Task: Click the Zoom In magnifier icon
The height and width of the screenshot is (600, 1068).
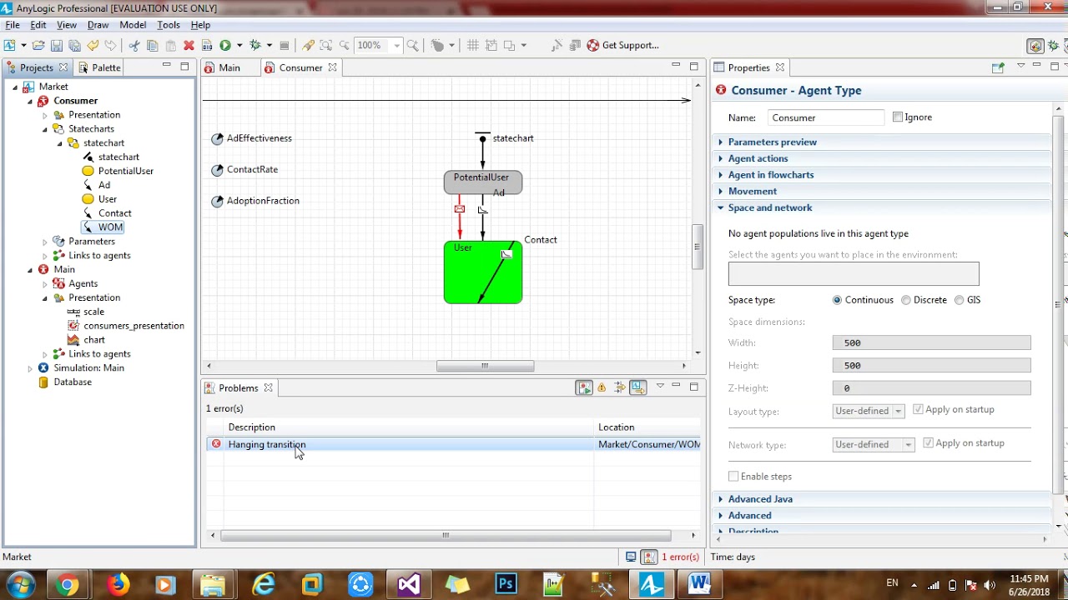Action: click(412, 45)
